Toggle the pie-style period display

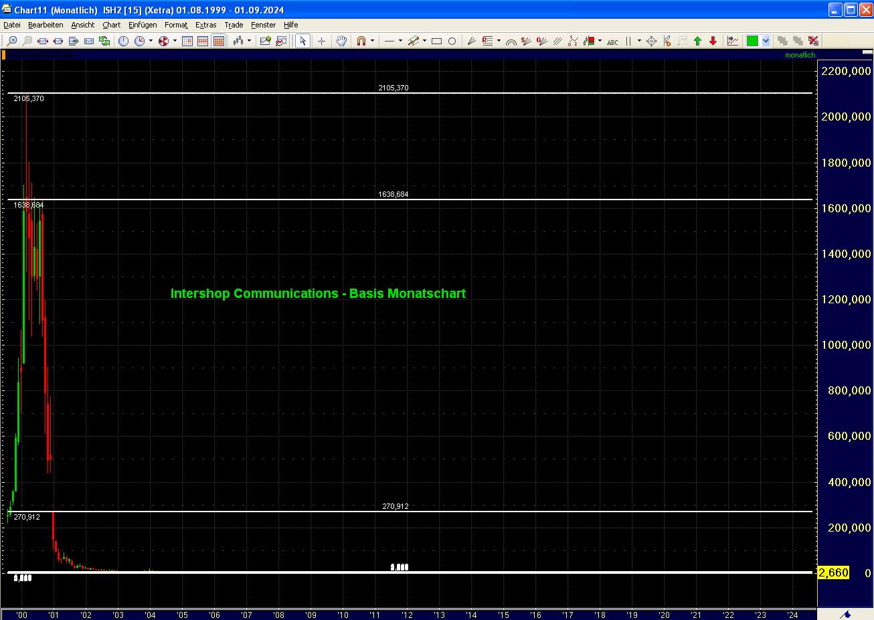pos(164,41)
